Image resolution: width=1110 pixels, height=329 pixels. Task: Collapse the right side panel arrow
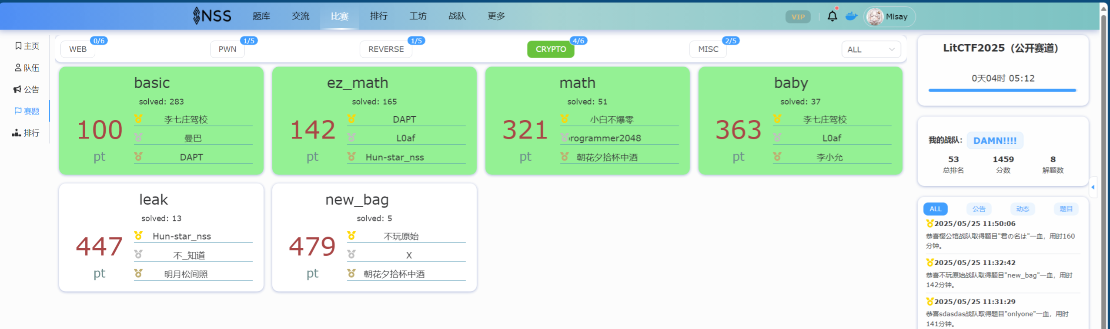(x=1093, y=187)
